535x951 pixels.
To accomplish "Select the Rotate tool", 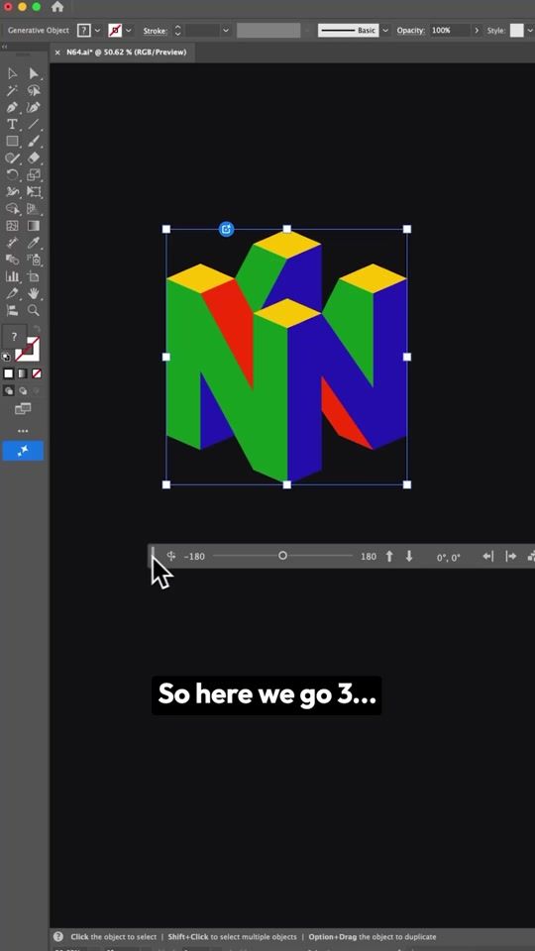I will [x=12, y=175].
